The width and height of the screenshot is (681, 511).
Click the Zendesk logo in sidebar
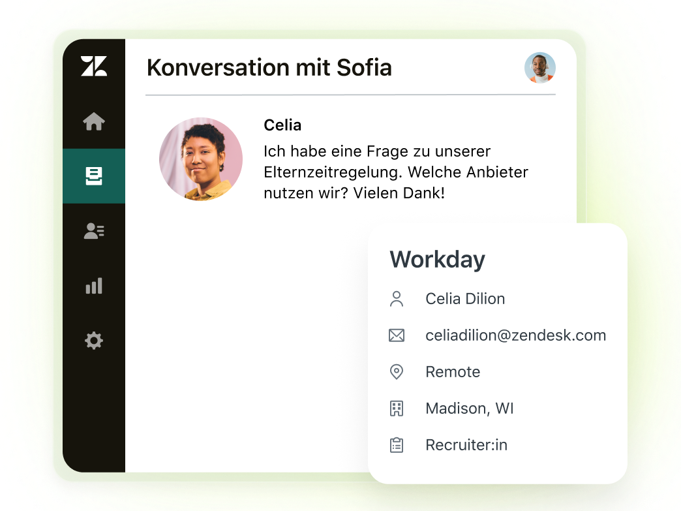click(x=94, y=66)
